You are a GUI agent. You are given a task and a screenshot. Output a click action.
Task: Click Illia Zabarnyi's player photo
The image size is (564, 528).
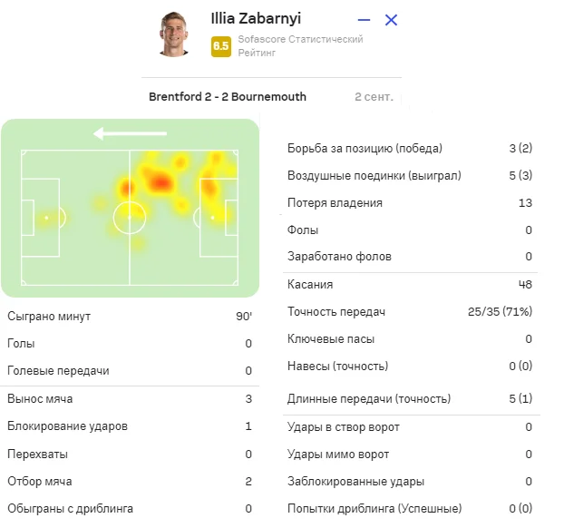click(175, 34)
